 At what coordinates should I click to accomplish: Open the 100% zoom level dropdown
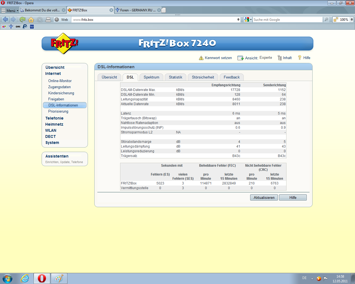coord(352,19)
